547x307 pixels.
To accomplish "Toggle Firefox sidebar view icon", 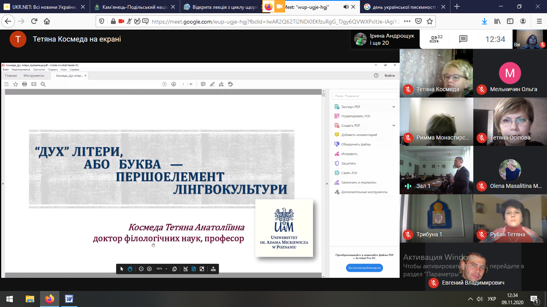I will tap(510, 21).
